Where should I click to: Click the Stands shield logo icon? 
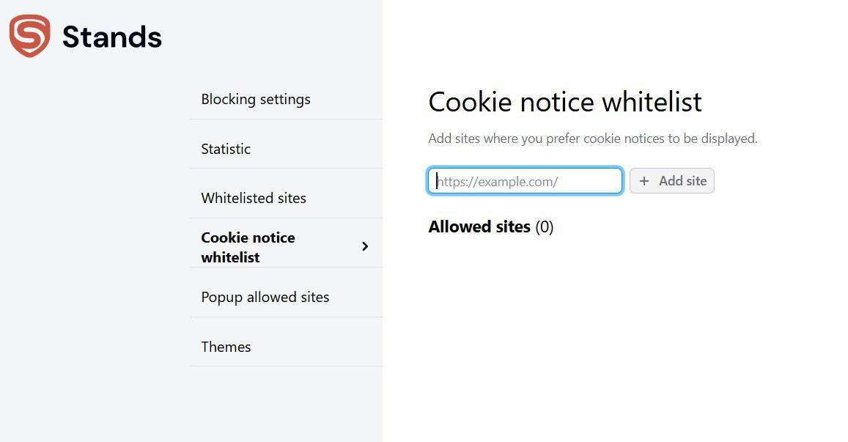(x=29, y=36)
